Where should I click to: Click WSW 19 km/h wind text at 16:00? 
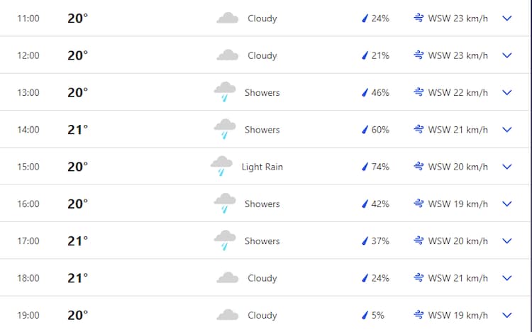(458, 204)
